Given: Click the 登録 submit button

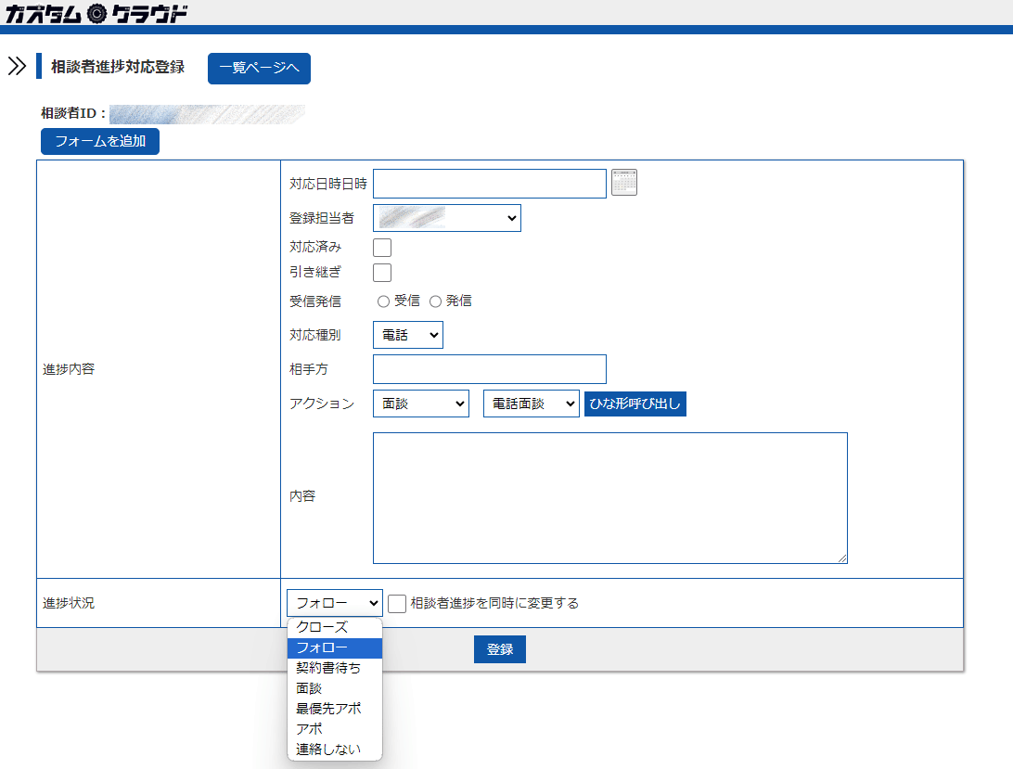Looking at the screenshot, I should (499, 649).
